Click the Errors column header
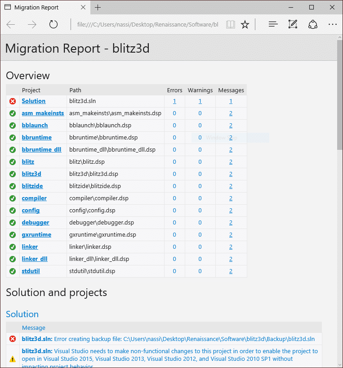The image size is (343, 368). coord(175,90)
